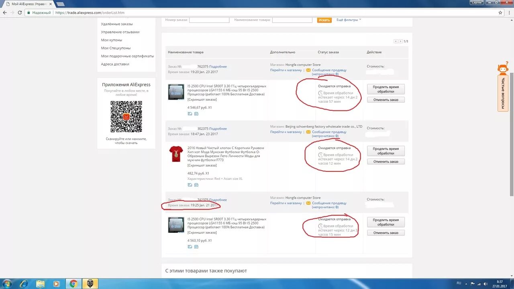Viewport: 514px width, 289px height.
Task: Open CPU thumbnail for order 742375
Action: tap(176, 225)
